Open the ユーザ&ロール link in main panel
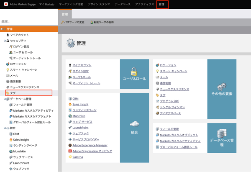Screen dimensions: 251x172 pyautogui.click(x=82, y=77)
